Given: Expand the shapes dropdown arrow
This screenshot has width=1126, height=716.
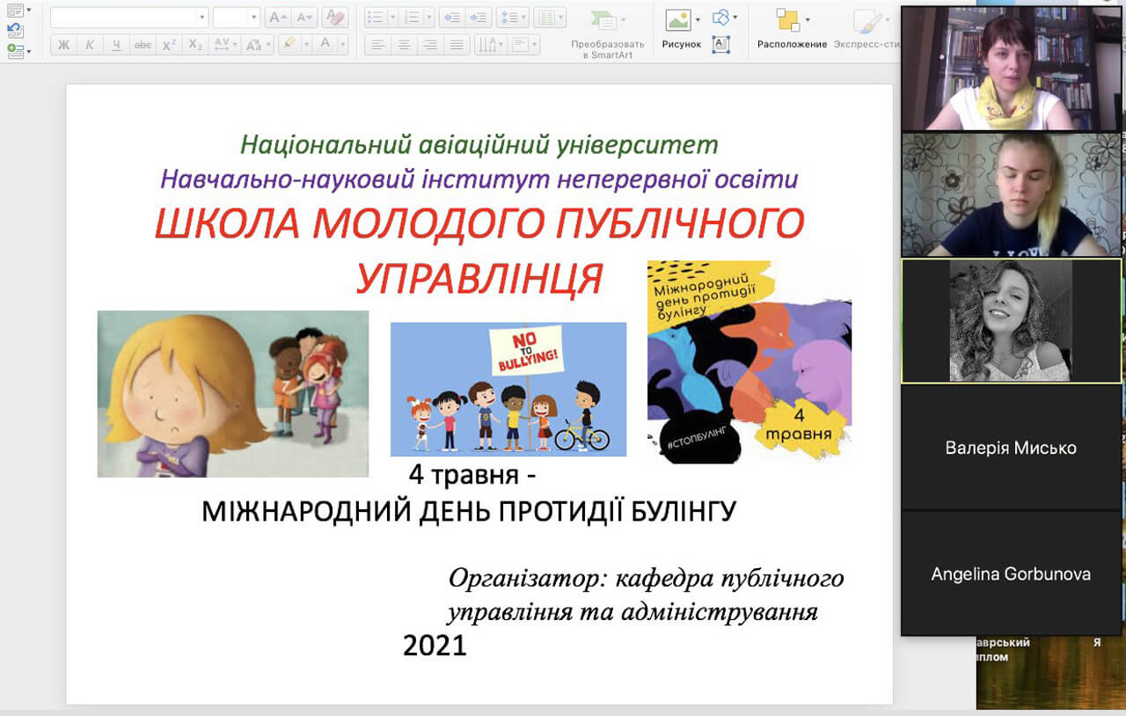Looking at the screenshot, I should (735, 18).
